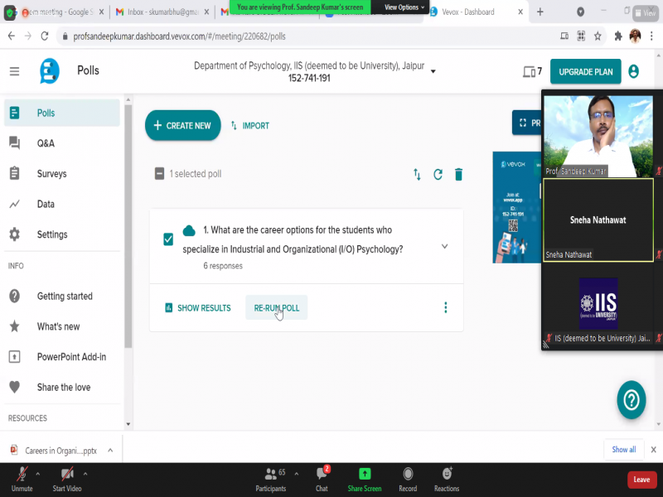Unmute the microphone in Zoom

coord(22,479)
